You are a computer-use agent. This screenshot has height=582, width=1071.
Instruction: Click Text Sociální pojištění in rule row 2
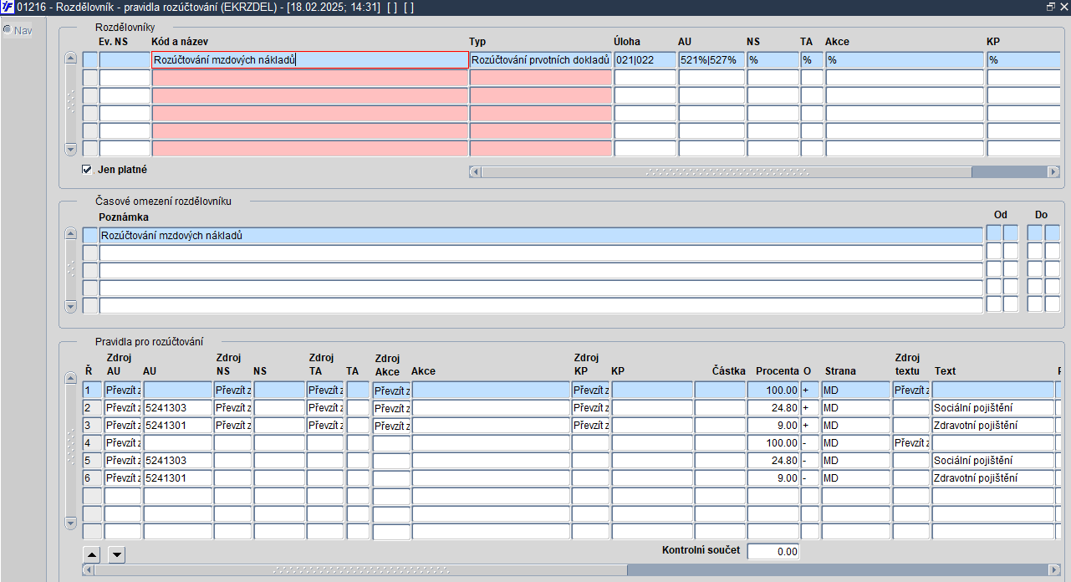993,407
